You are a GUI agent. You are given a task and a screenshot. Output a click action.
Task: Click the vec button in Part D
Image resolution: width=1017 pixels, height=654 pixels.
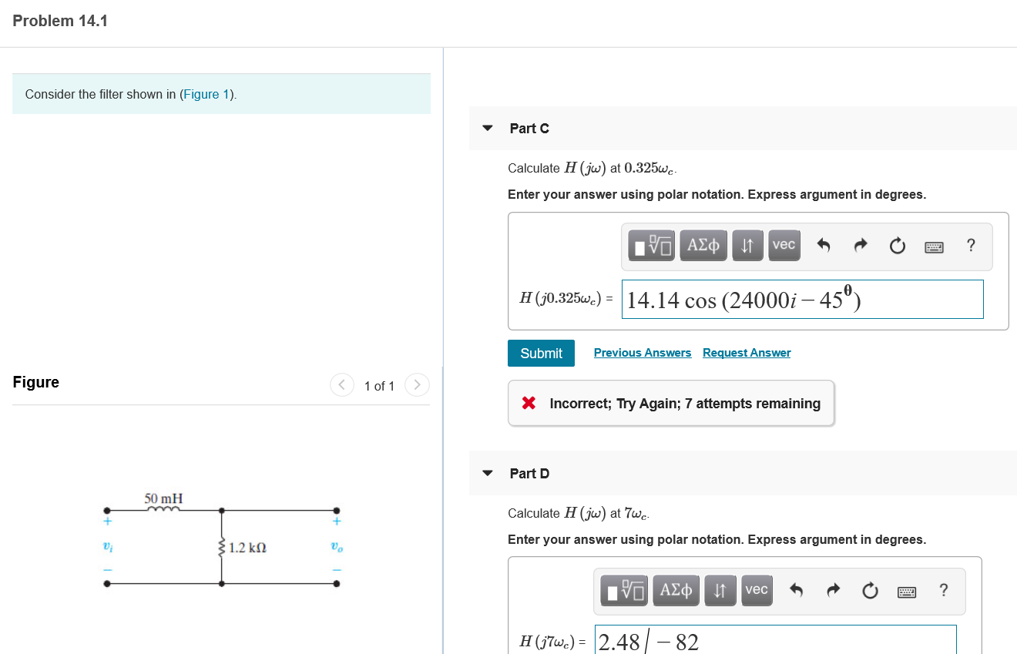click(757, 591)
